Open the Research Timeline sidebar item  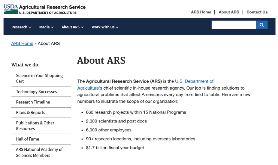pyautogui.click(x=33, y=102)
